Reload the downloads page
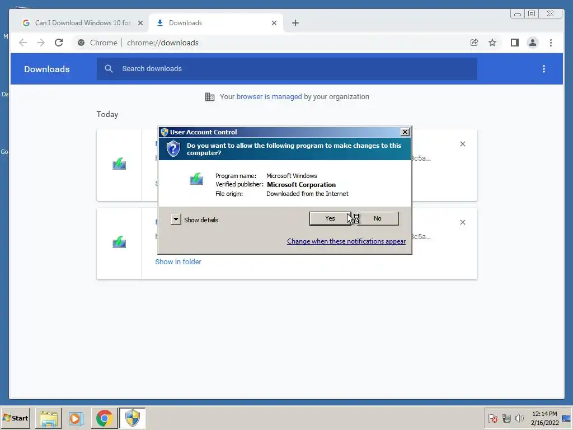Image resolution: width=573 pixels, height=430 pixels. (x=59, y=43)
